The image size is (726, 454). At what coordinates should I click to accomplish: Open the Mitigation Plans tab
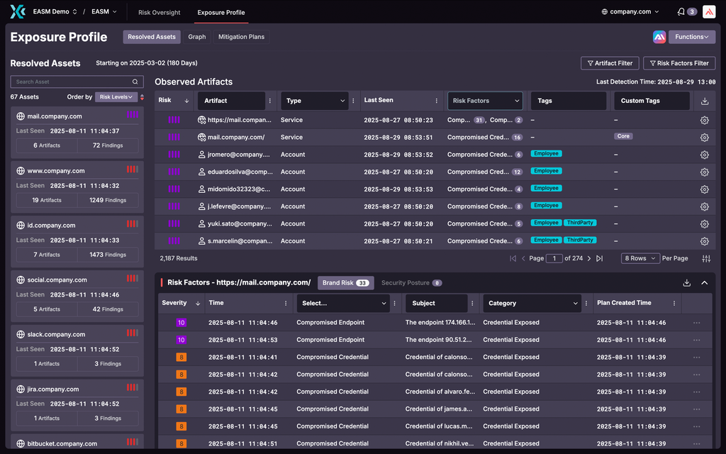coord(241,37)
